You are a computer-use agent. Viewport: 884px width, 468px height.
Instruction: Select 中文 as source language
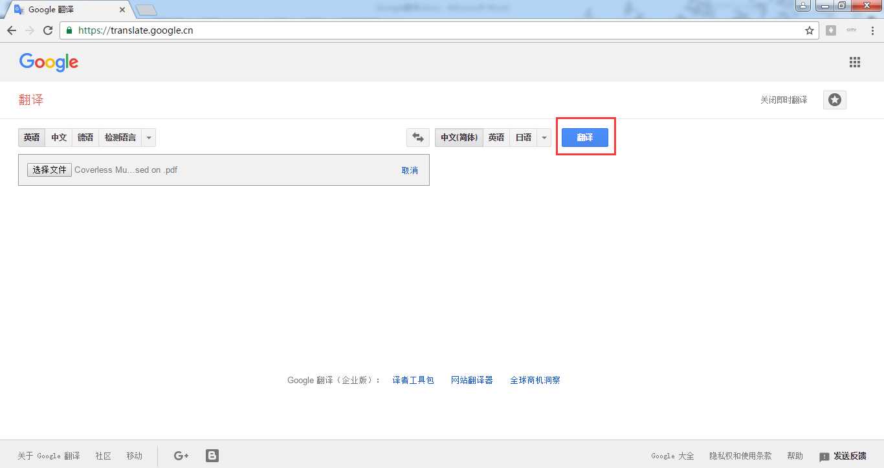coord(59,137)
